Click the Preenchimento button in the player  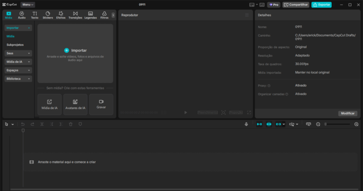tap(208, 113)
